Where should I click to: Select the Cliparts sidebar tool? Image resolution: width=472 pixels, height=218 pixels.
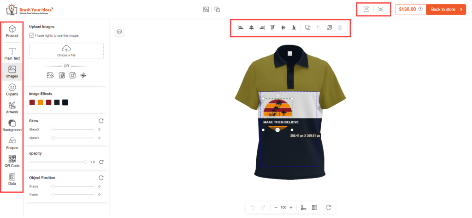(x=12, y=89)
